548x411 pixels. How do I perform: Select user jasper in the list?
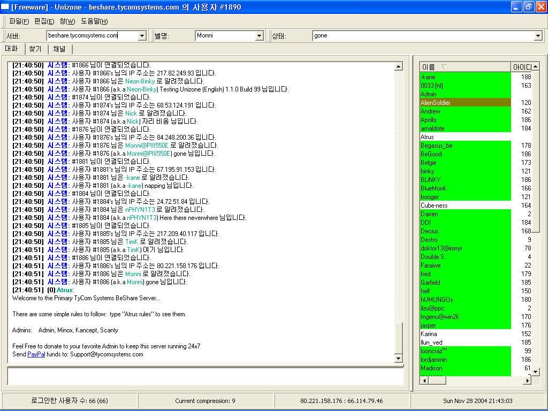point(465,325)
